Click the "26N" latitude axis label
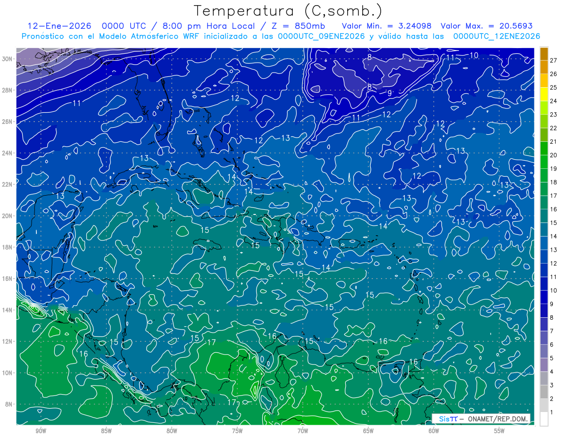The image size is (566, 437). pos(7,122)
